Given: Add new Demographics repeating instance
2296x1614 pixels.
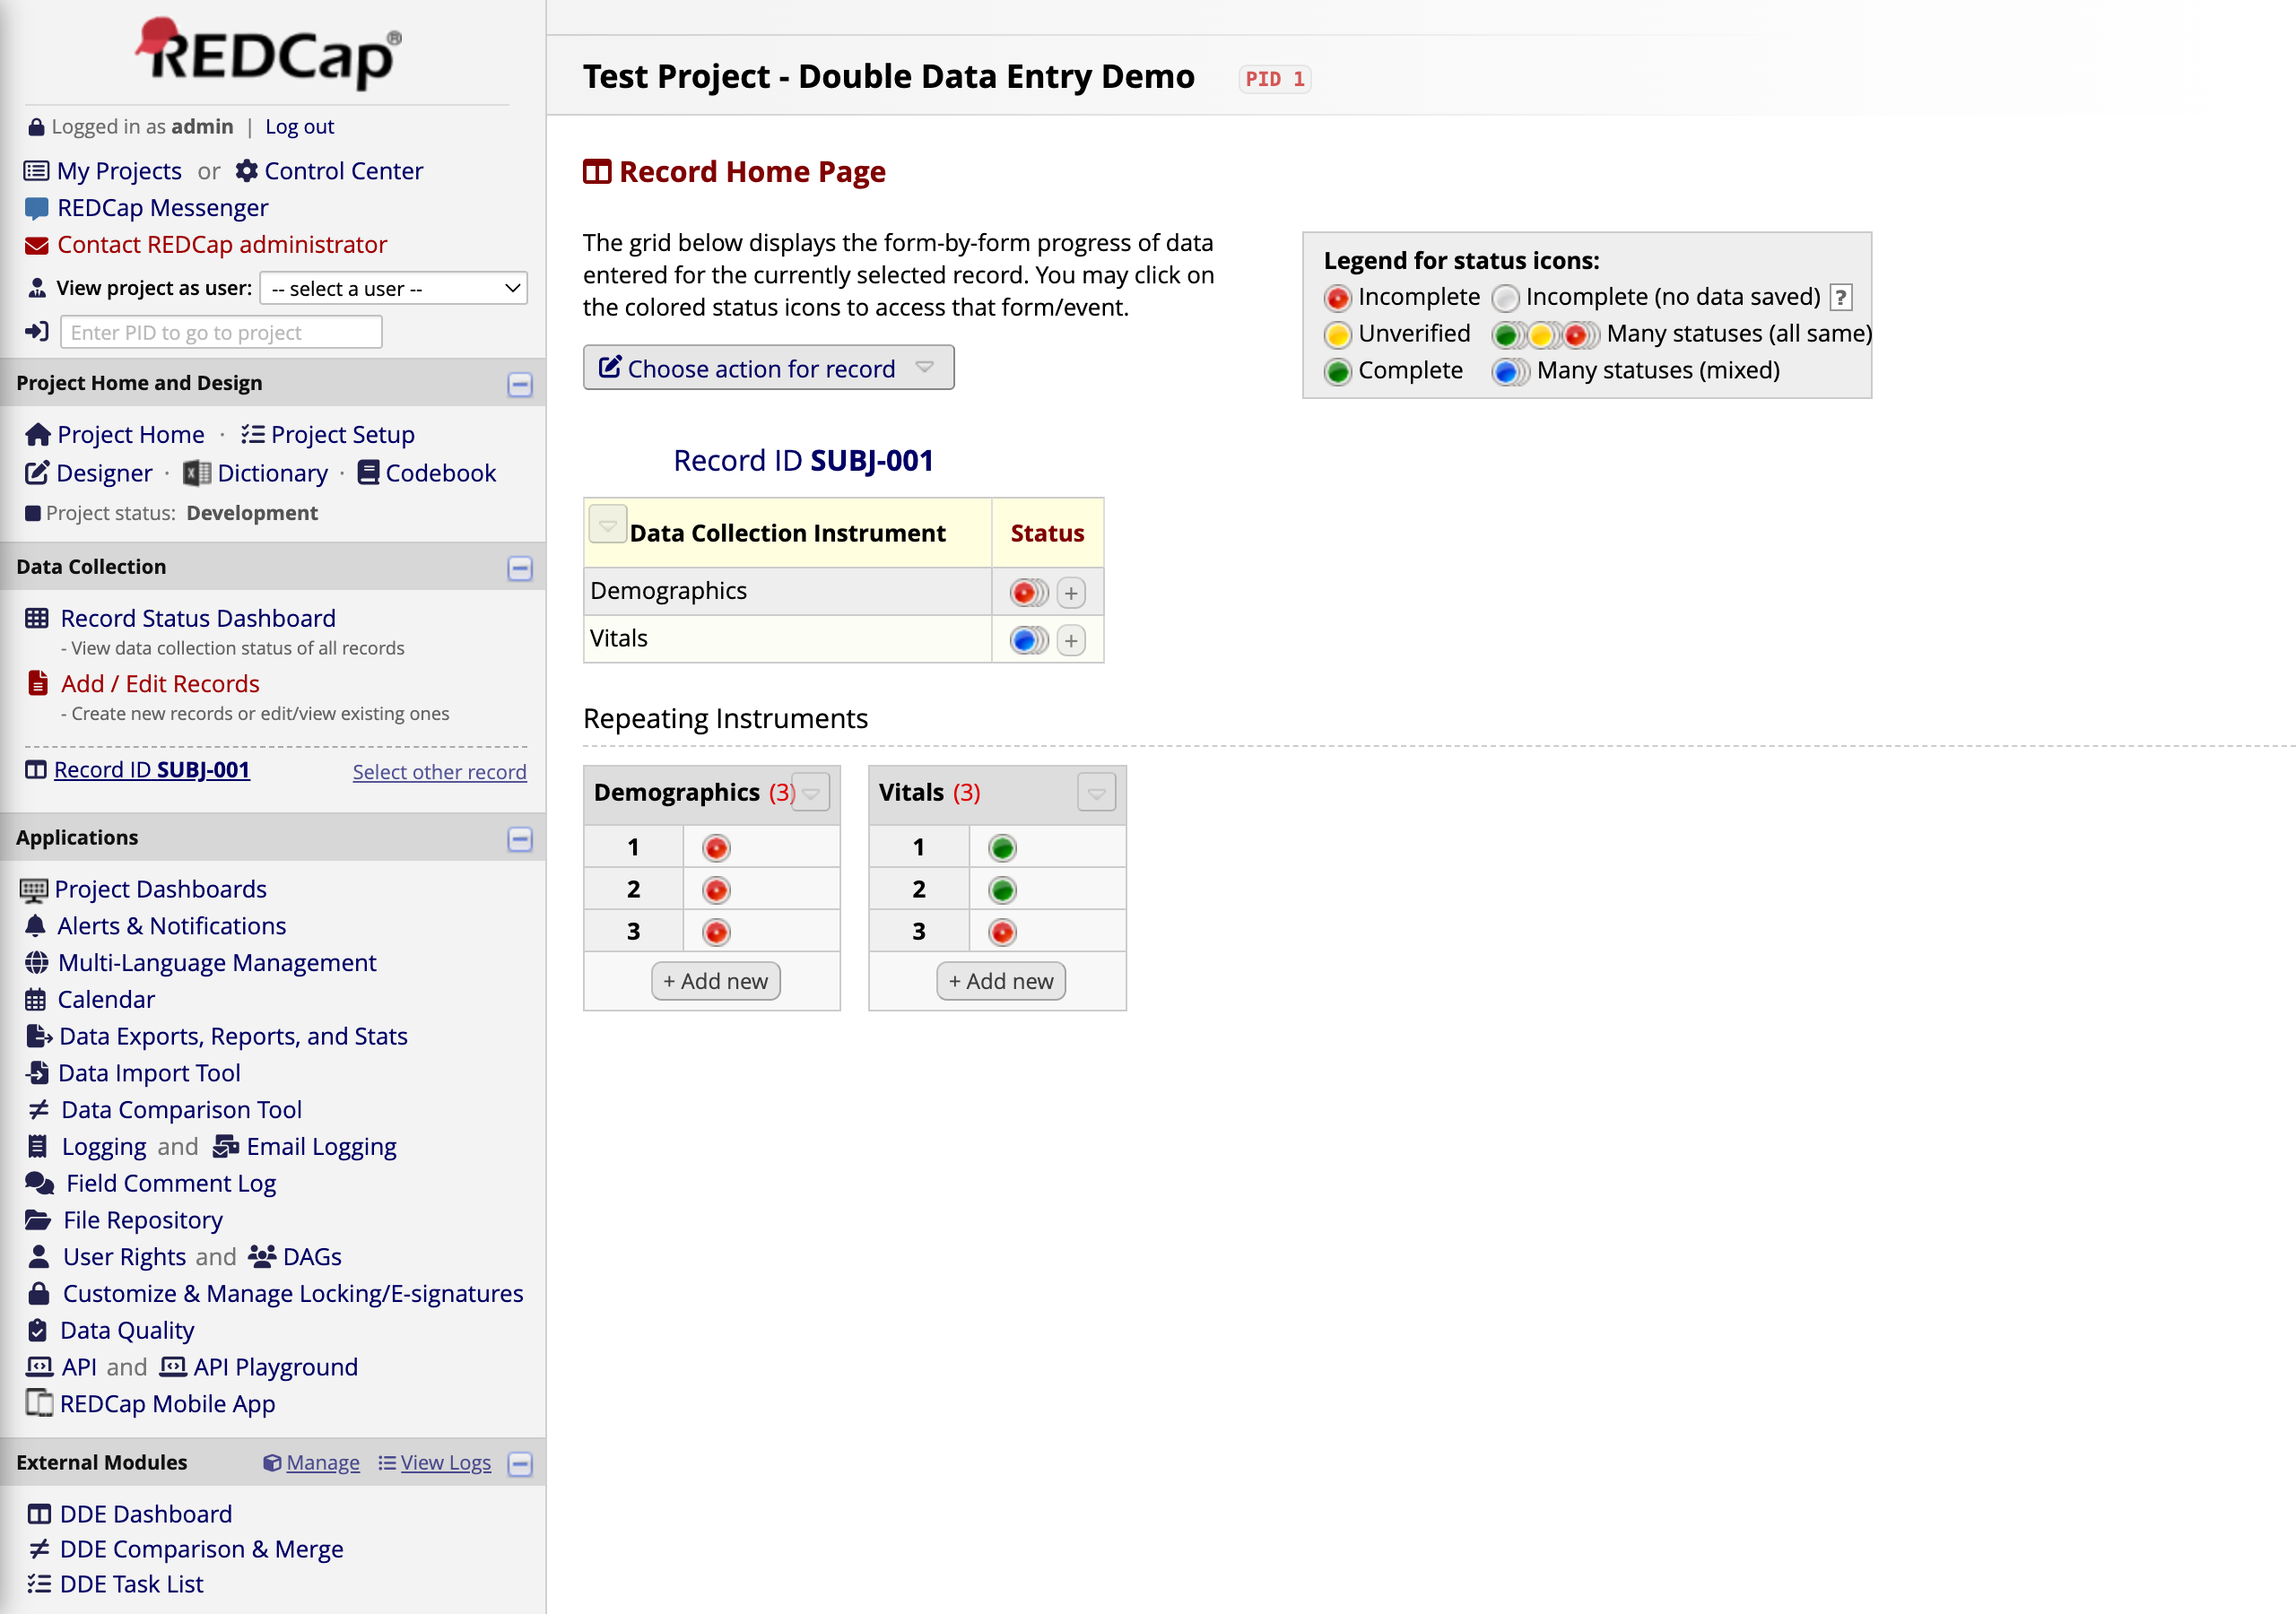Looking at the screenshot, I should tap(716, 981).
